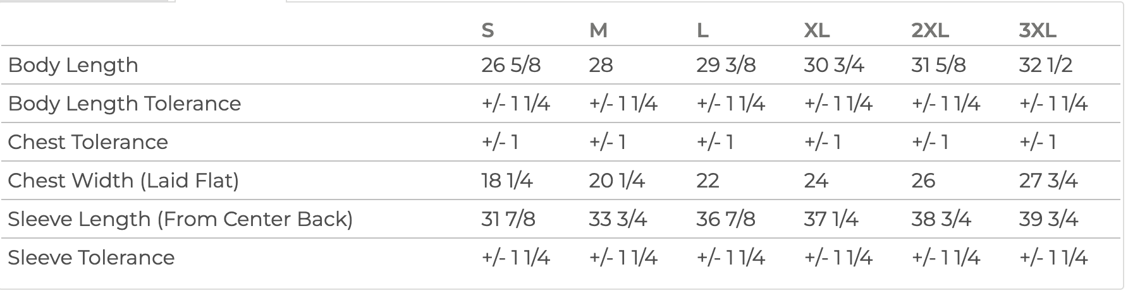Viewport: 1128px width, 298px height.
Task: Click the Sleeve Length (From Center Back) label
Action: (180, 219)
